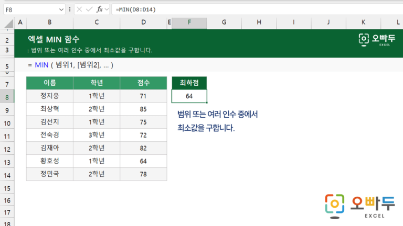This screenshot has height=226, width=403.
Task: Click the name cell 김선지
Action: coord(50,122)
